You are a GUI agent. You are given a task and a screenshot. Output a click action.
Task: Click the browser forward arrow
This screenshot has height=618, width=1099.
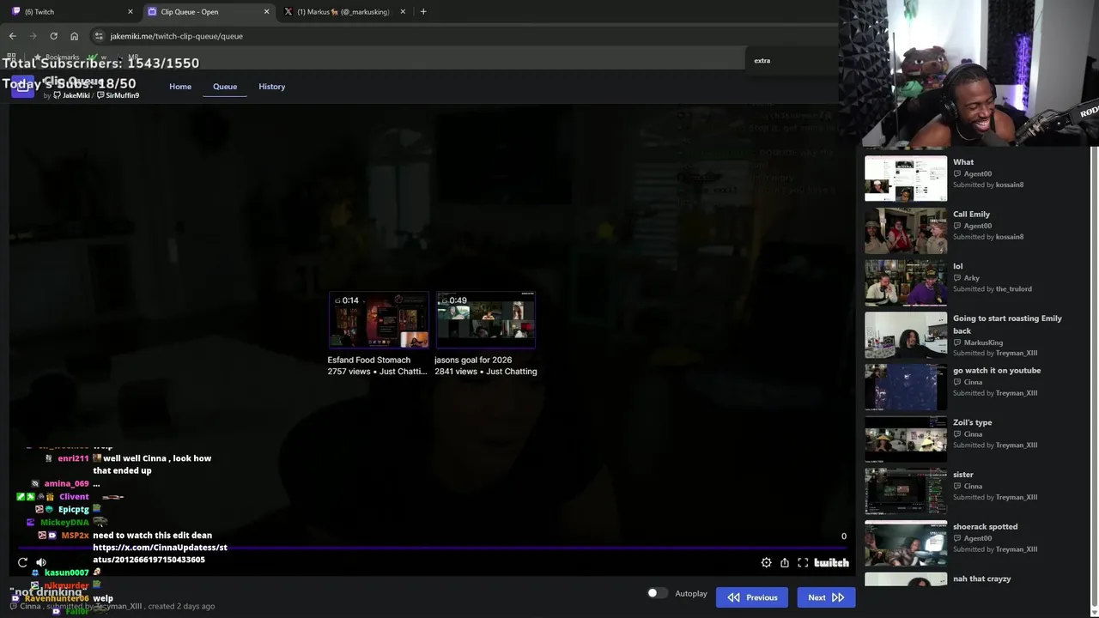coord(33,36)
